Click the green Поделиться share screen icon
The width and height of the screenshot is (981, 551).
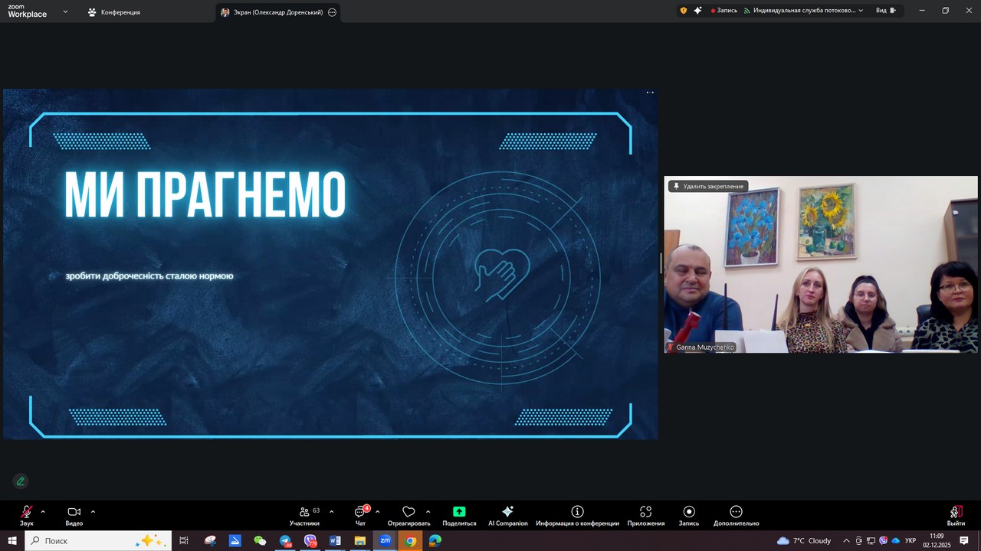coord(459,512)
